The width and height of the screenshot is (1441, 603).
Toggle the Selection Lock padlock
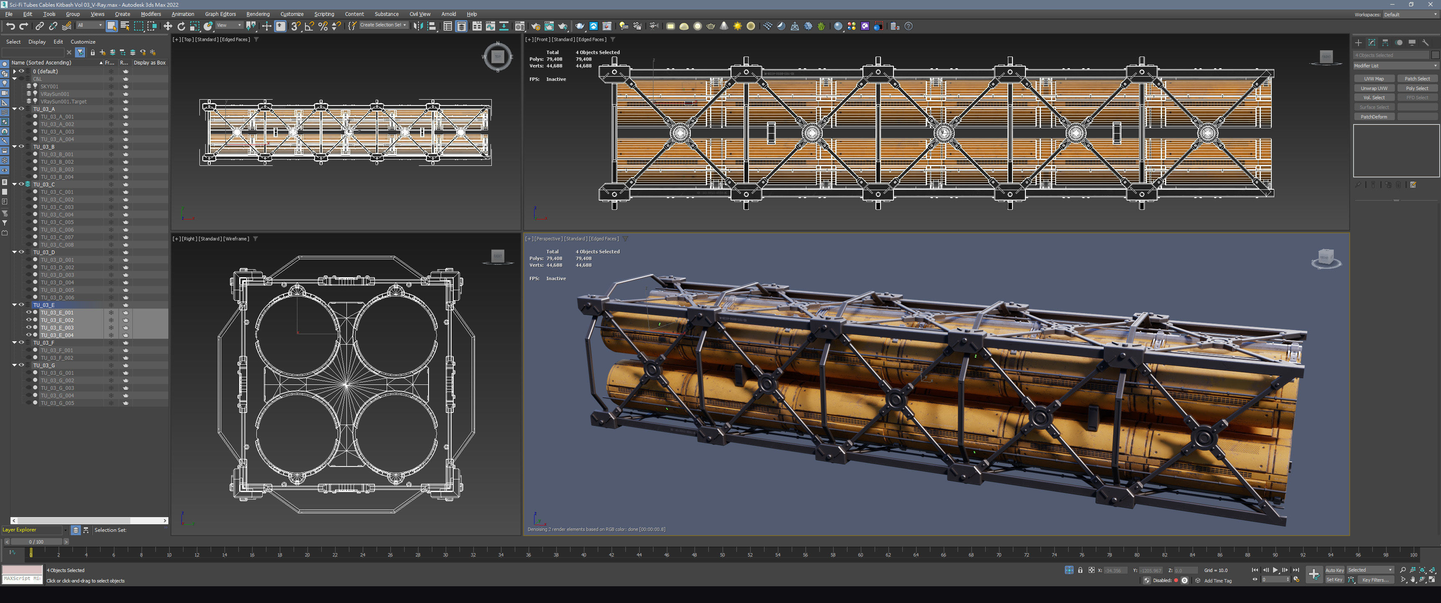[1080, 570]
